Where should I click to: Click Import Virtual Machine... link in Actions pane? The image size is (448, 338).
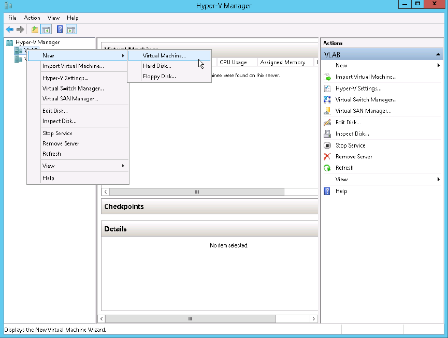click(366, 77)
